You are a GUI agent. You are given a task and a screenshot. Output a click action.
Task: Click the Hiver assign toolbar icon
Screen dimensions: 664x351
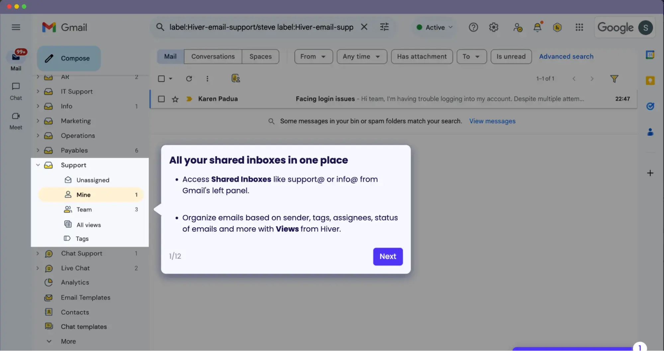(x=236, y=78)
